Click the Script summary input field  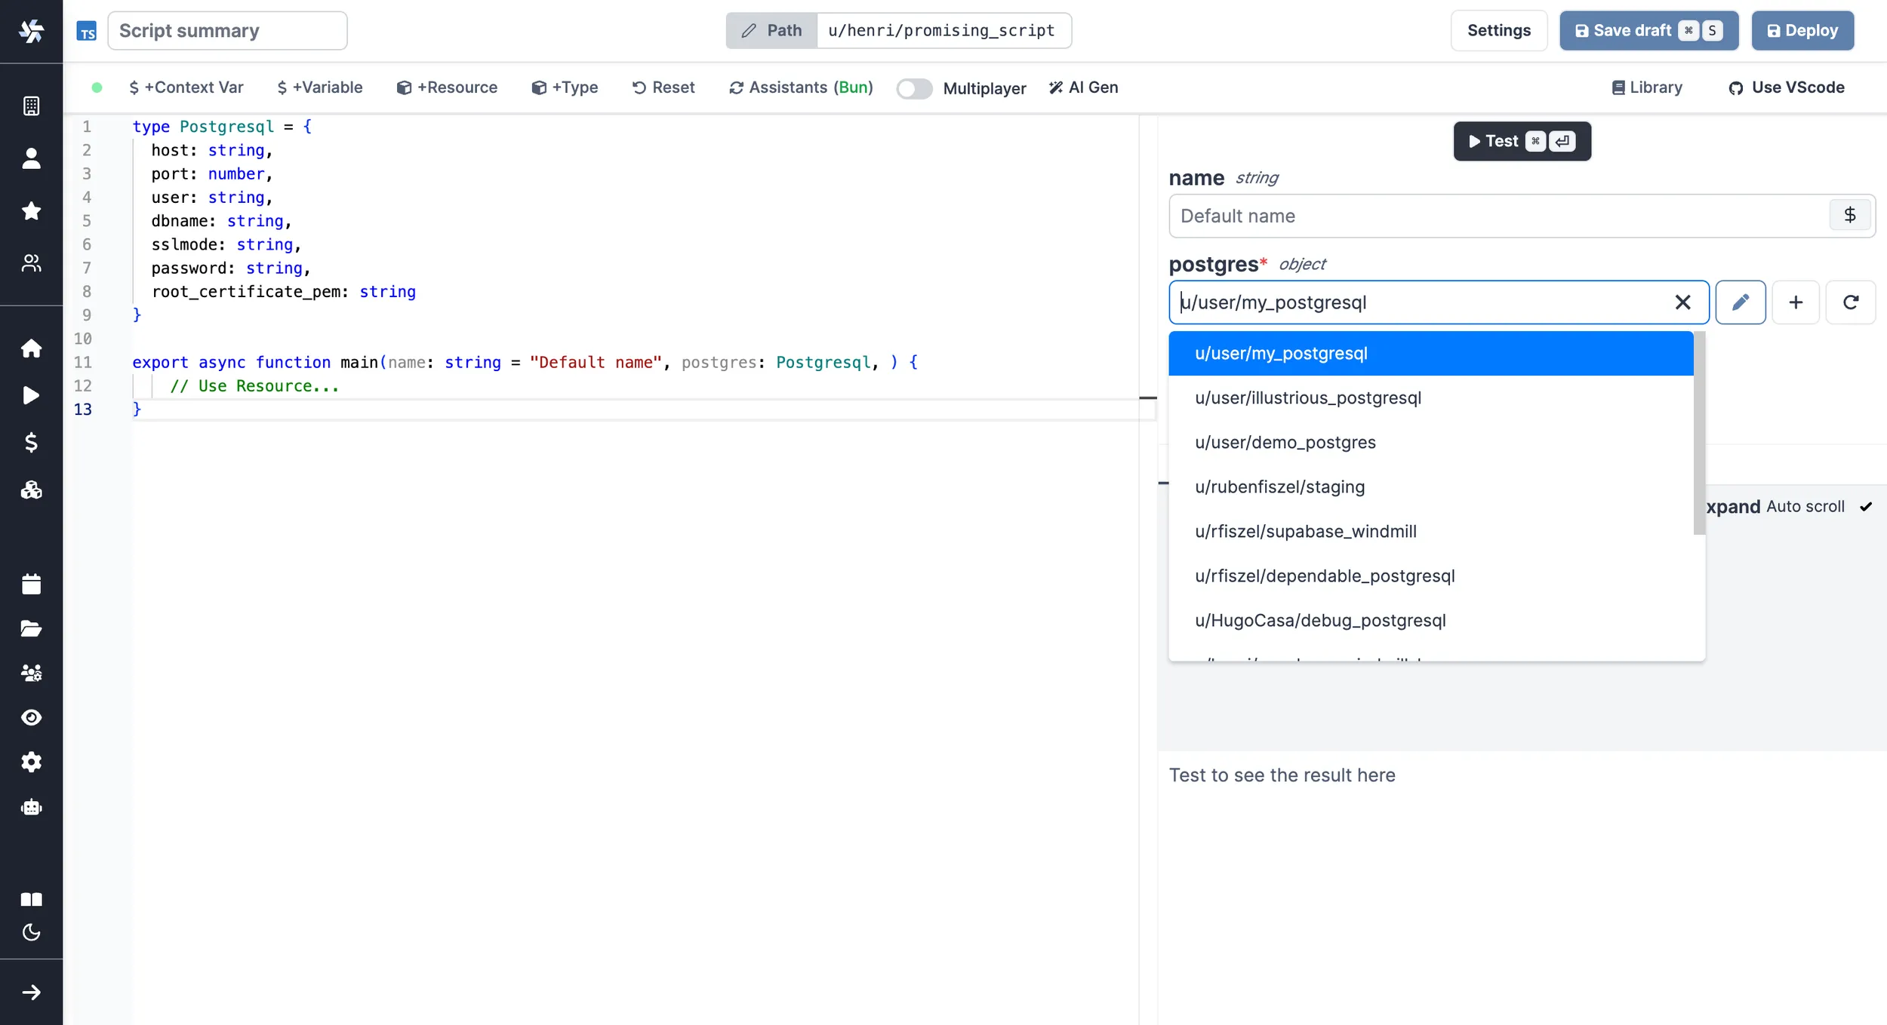(227, 31)
